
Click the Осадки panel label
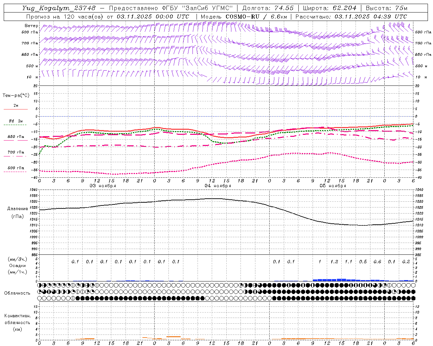[x=17, y=266]
